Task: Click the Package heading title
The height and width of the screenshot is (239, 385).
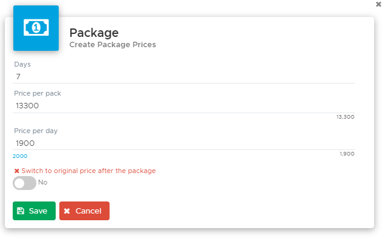Action: point(94,33)
